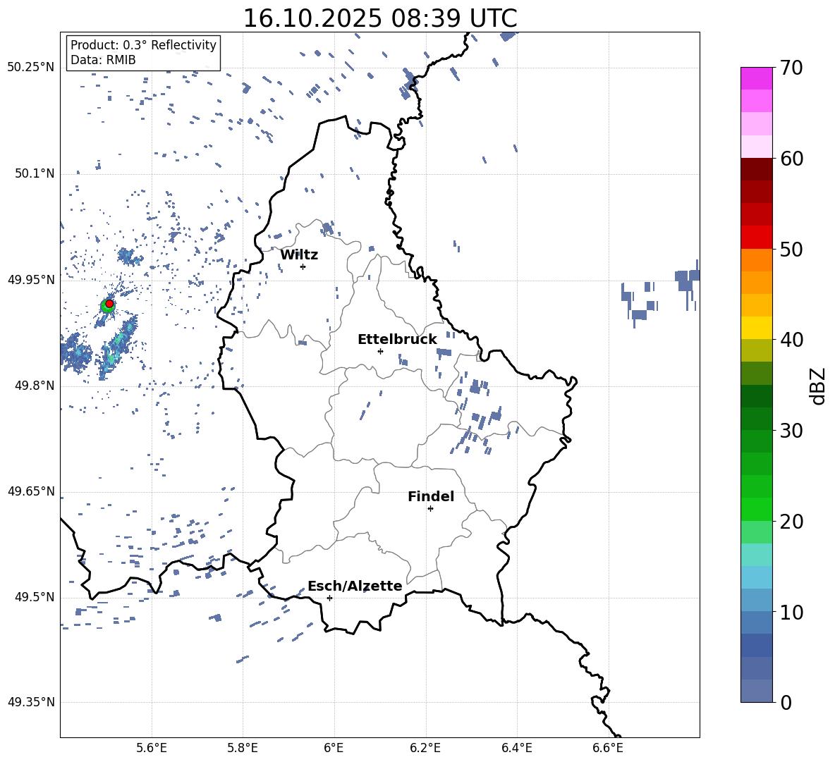The width and height of the screenshot is (835, 762).
Task: Click the dBZ colorbar axis label
Action: (819, 386)
